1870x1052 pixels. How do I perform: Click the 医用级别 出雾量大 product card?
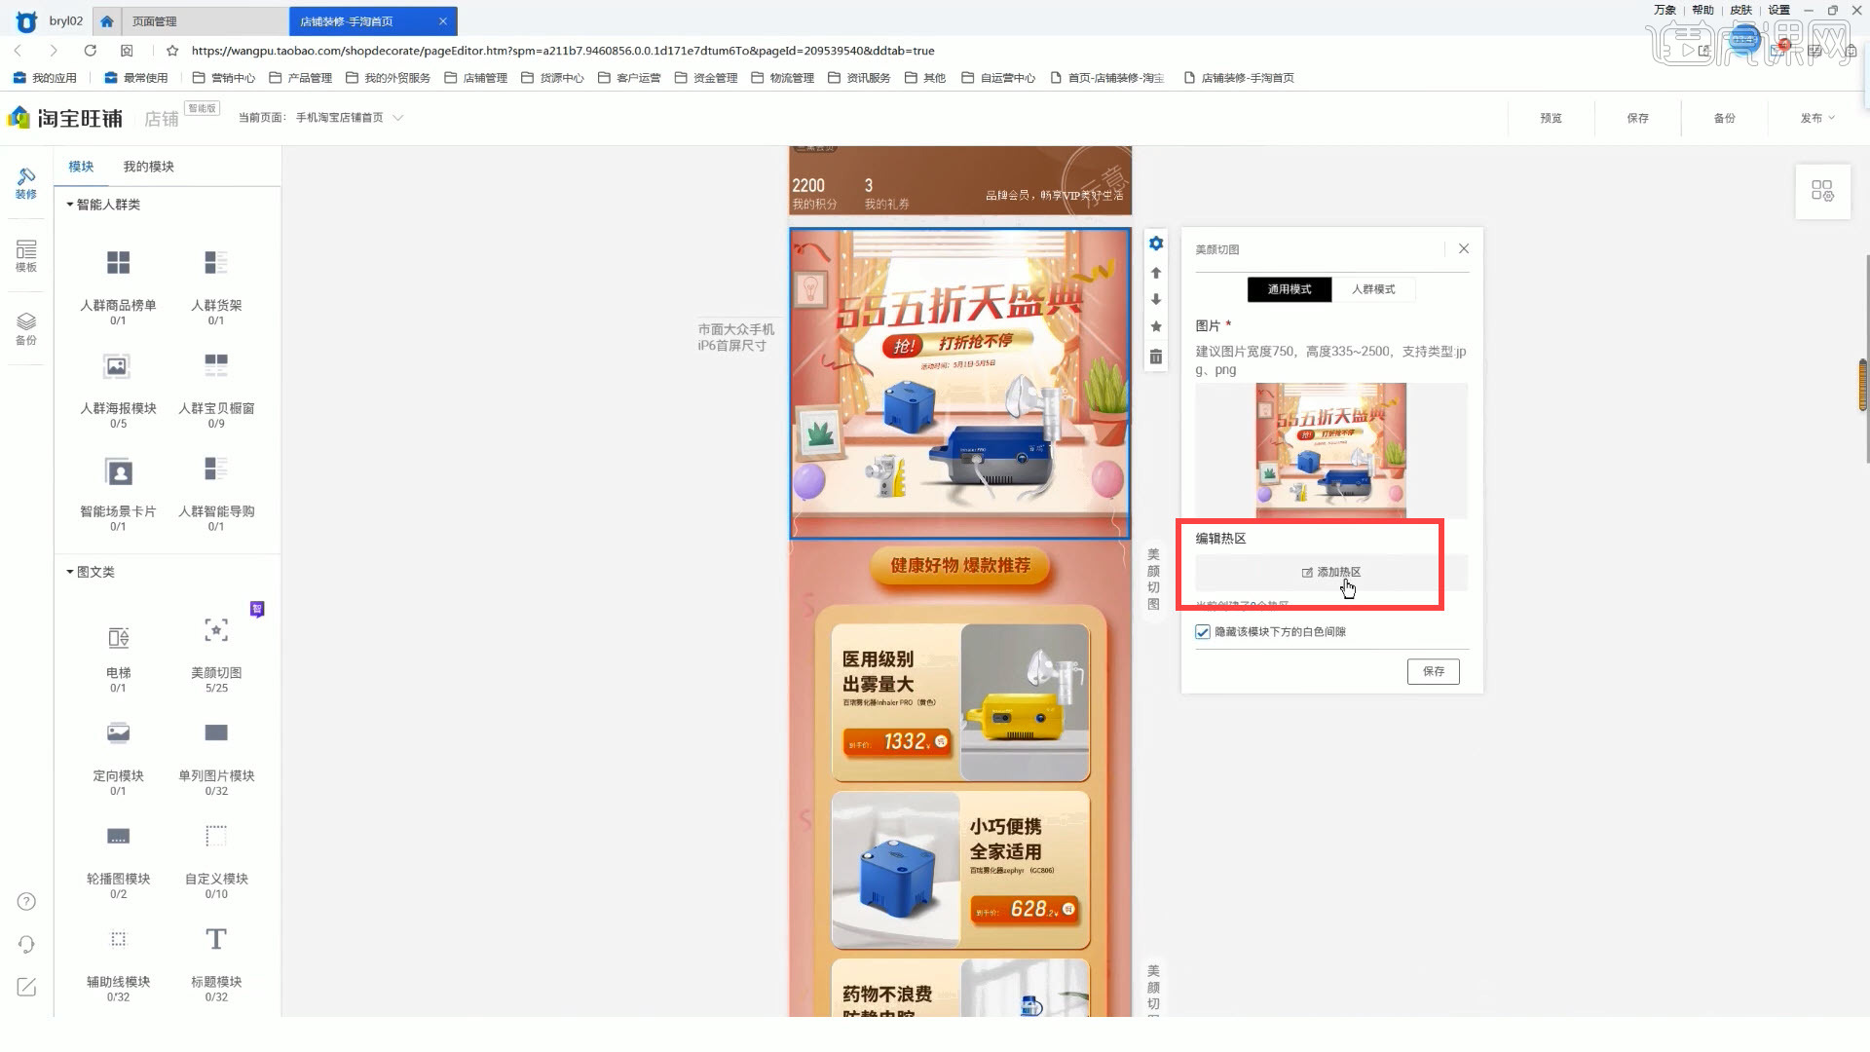click(x=960, y=702)
